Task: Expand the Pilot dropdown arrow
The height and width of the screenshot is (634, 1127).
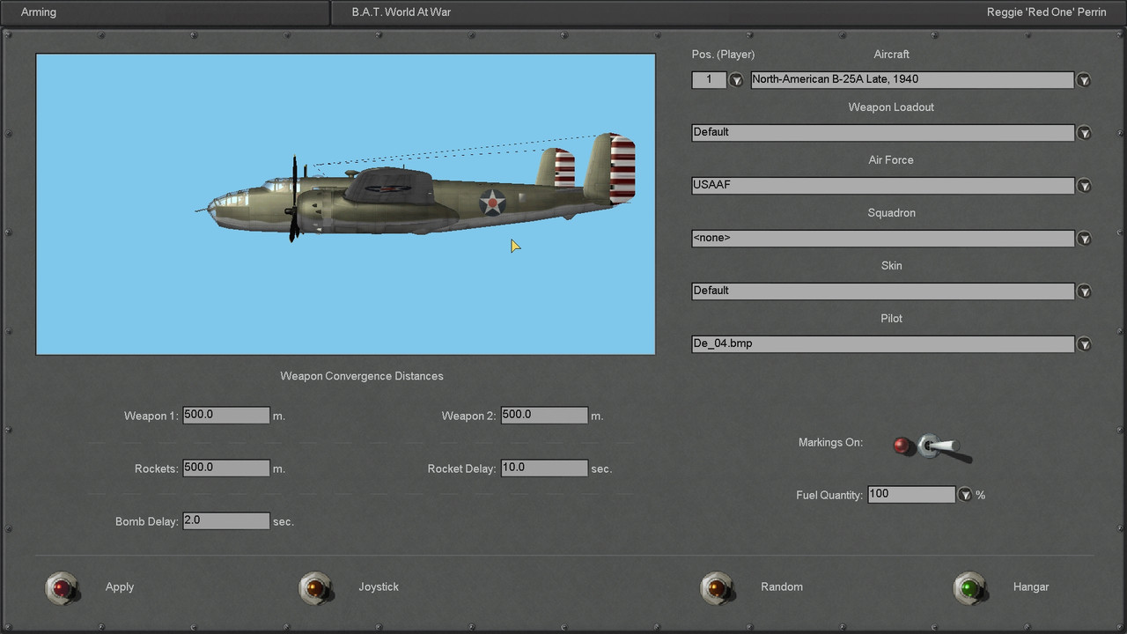Action: tap(1084, 344)
